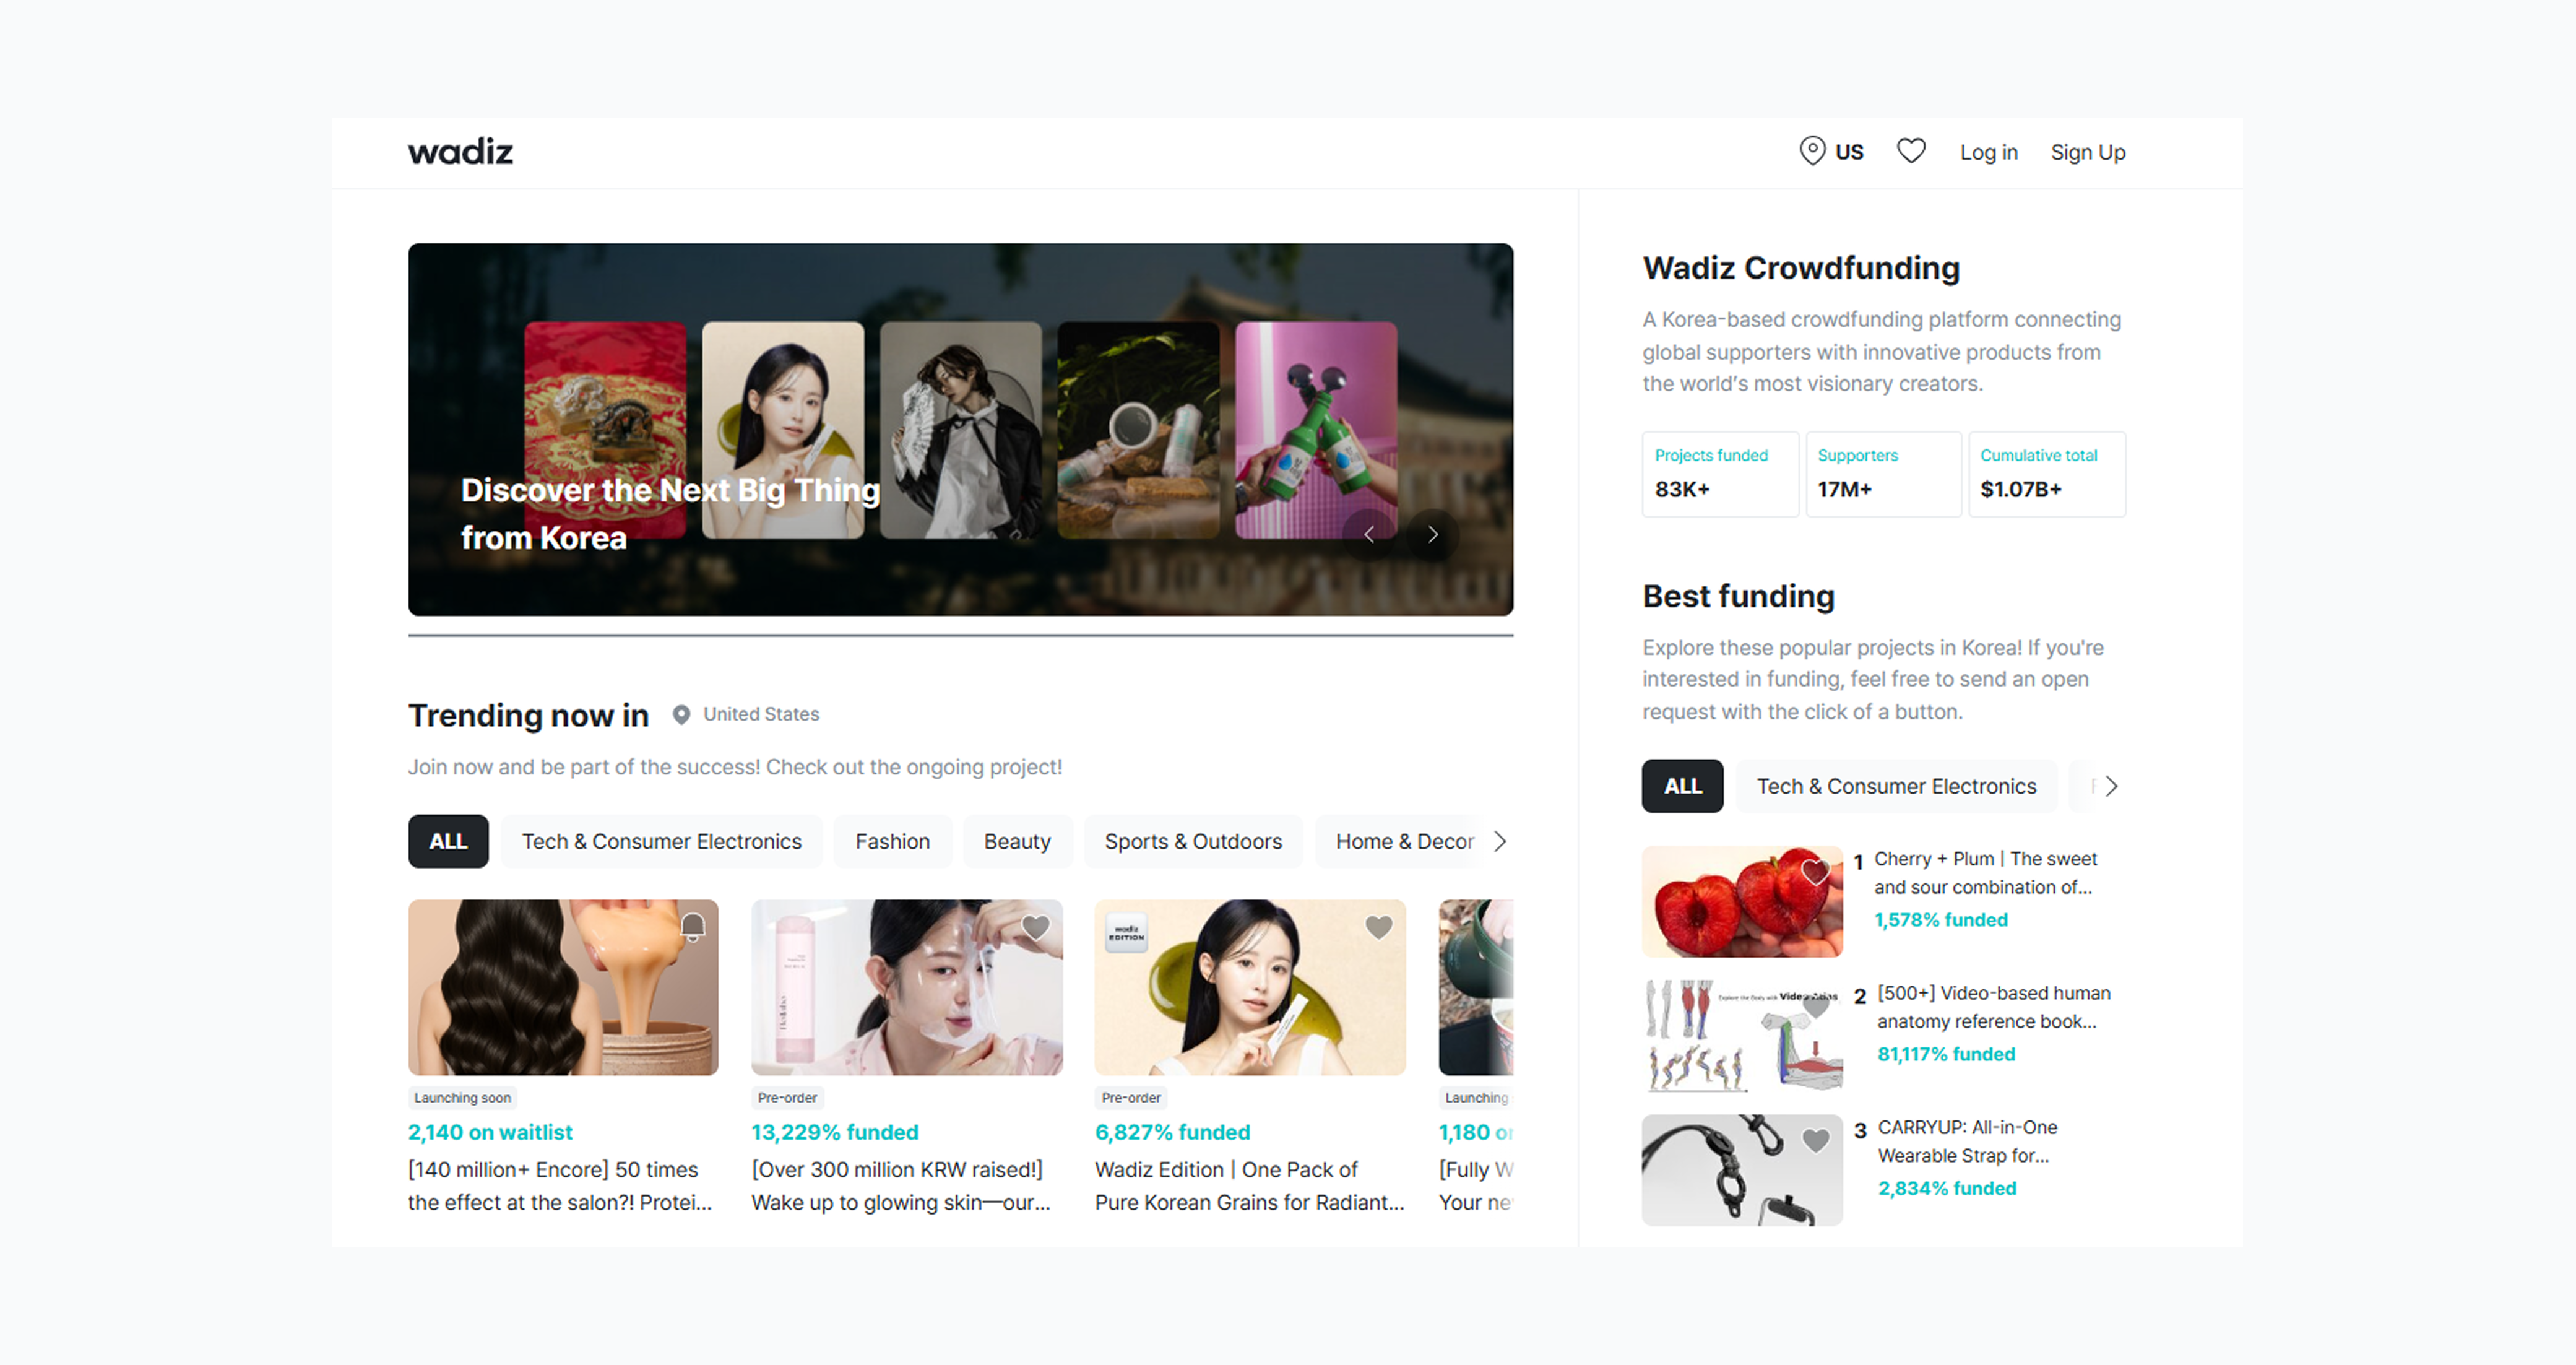Click the Launching soon badge
Image resolution: width=2576 pixels, height=1365 pixels.
(462, 1097)
